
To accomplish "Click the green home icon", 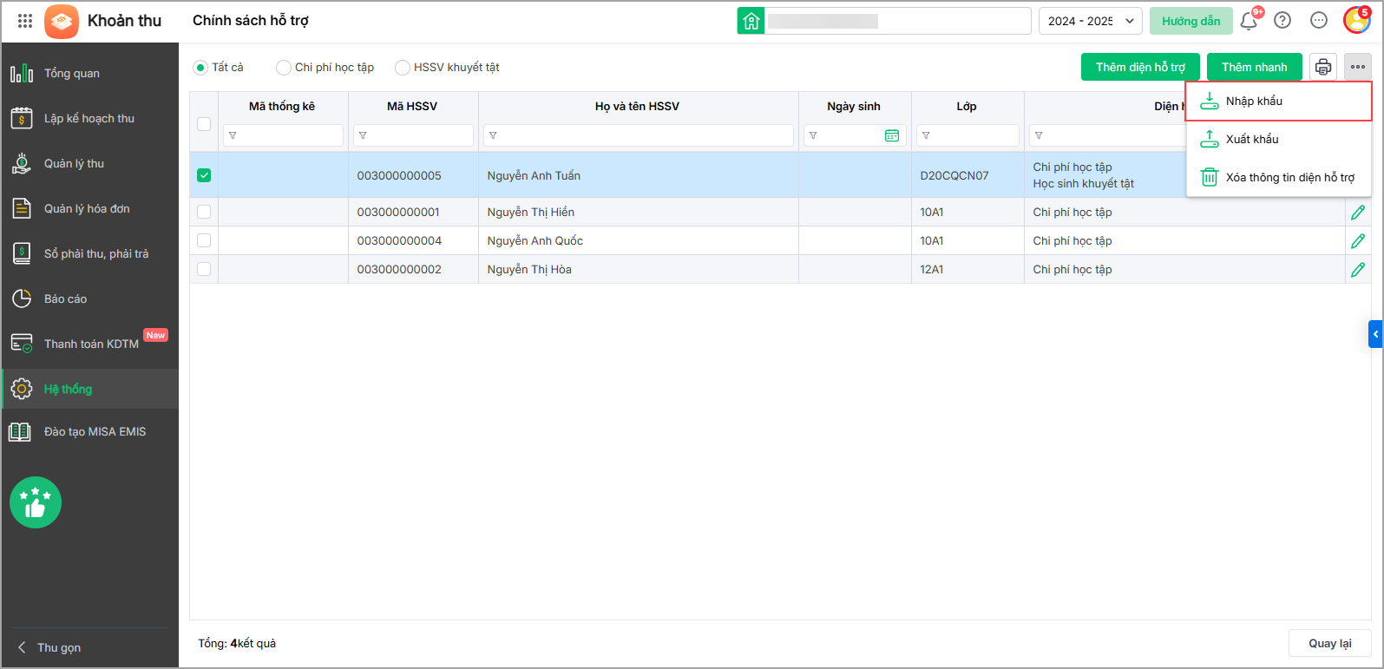I will coord(751,21).
